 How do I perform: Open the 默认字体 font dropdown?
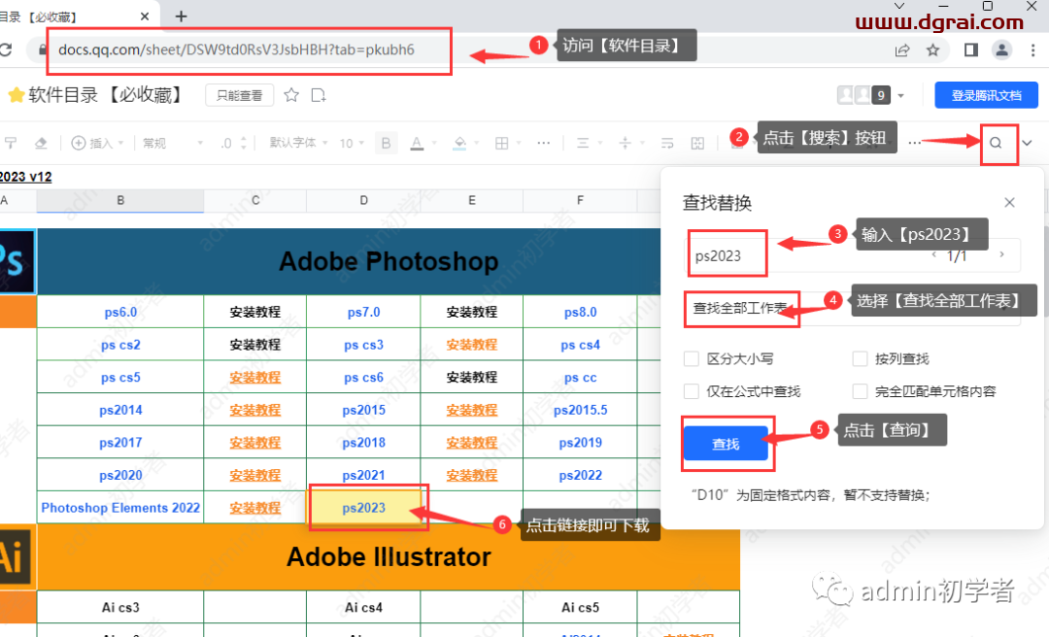point(298,143)
